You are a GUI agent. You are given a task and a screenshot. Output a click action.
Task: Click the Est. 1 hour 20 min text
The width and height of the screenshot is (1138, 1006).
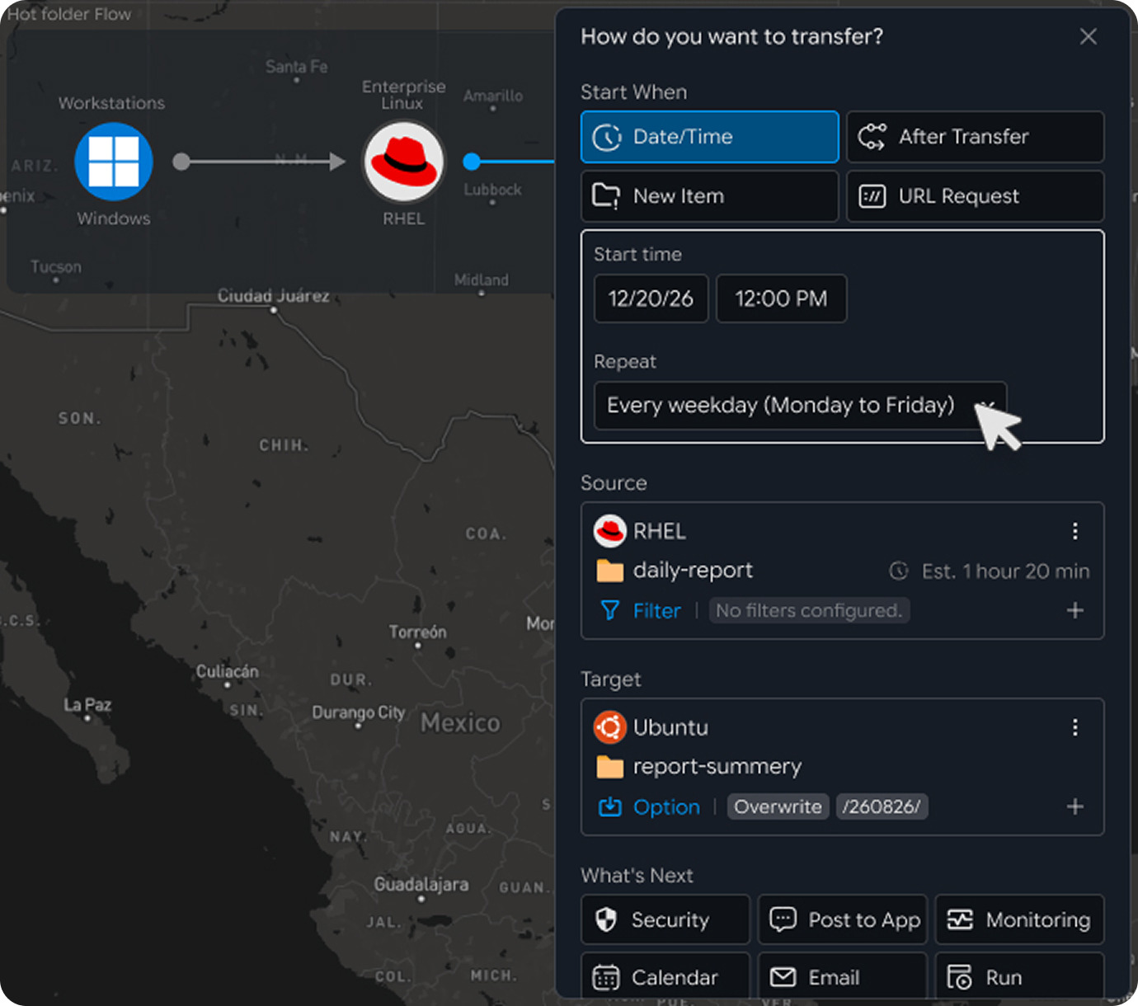[x=1005, y=571]
